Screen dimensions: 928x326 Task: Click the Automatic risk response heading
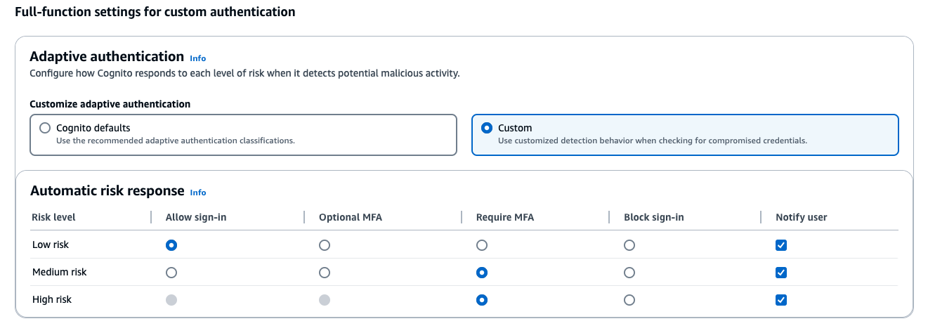107,191
